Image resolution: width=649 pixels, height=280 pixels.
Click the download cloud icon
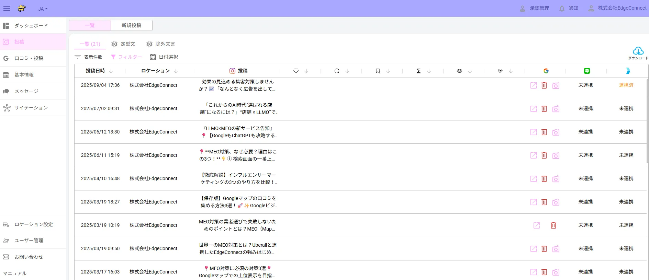(638, 51)
